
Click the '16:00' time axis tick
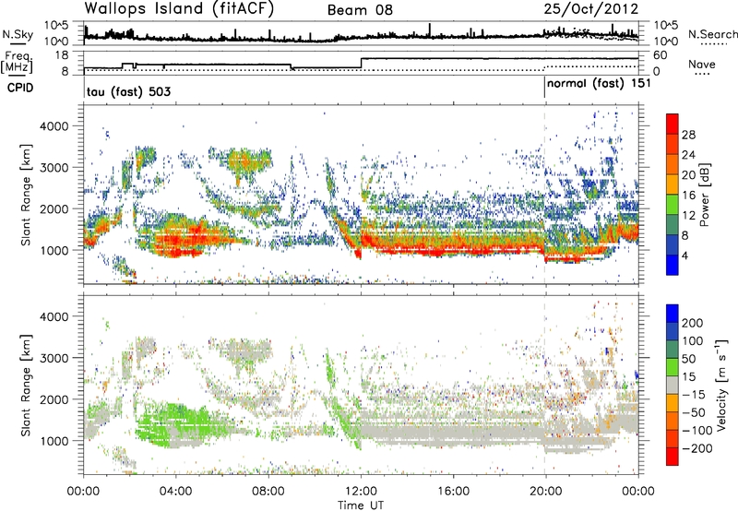tap(454, 492)
